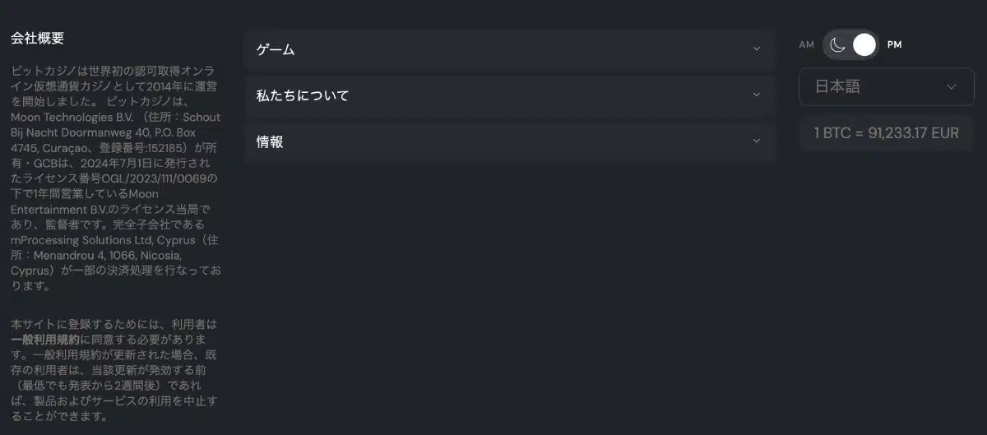Toggle the AM/PM theme switch knob
Screen dimensions: 987x435
click(x=864, y=44)
